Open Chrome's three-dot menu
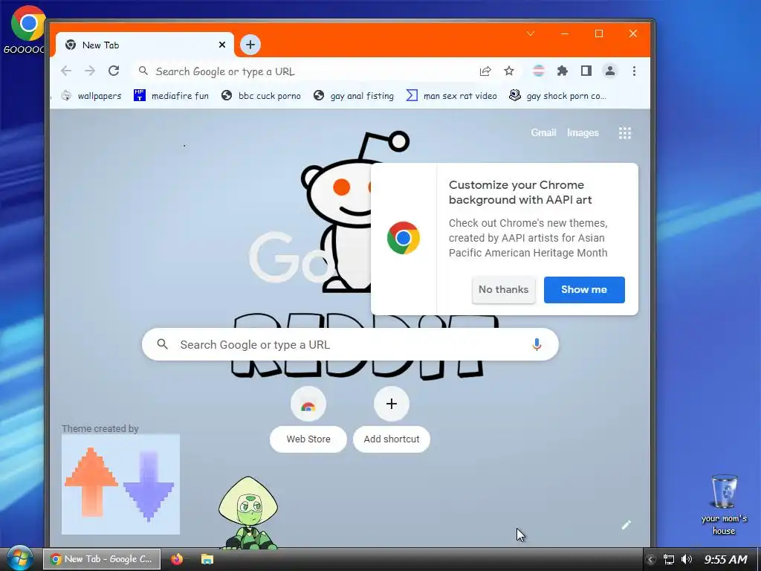The image size is (761, 571). coord(634,71)
